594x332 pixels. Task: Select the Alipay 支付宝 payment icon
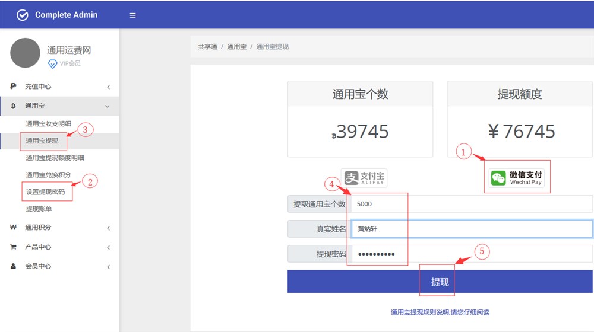click(364, 178)
